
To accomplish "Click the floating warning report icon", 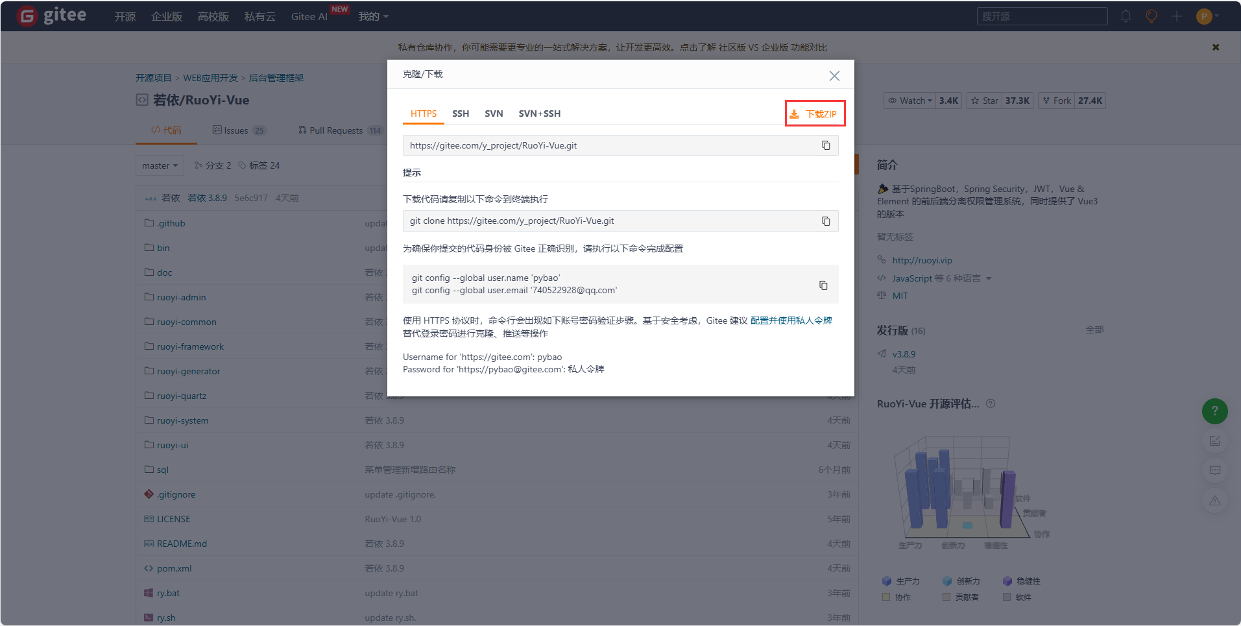I will coord(1215,501).
